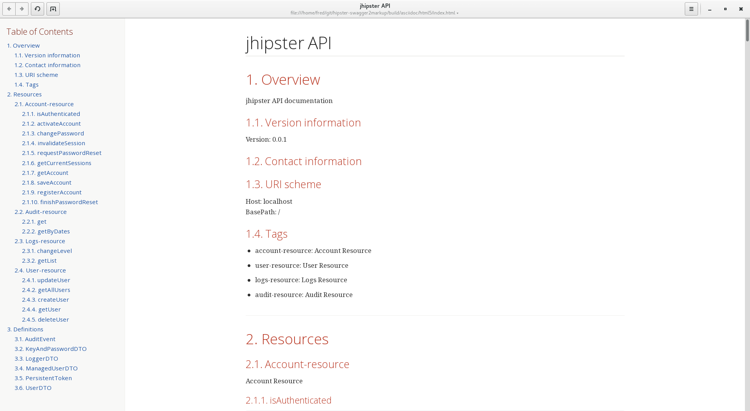Open '3.1. AuditEvent' definition link
This screenshot has height=411, width=750.
[35, 339]
